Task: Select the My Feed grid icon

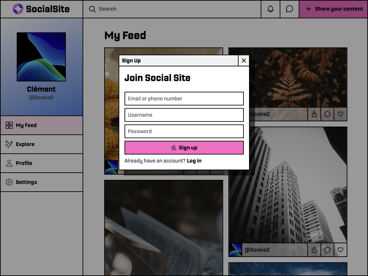Action: [x=9, y=125]
